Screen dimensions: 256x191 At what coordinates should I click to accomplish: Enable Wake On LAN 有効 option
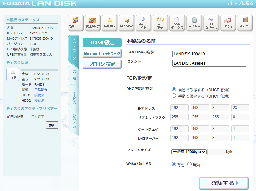coord(174,164)
